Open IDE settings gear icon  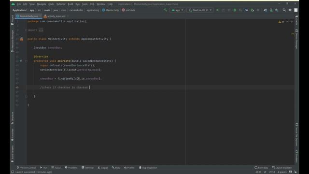[x=290, y=10]
